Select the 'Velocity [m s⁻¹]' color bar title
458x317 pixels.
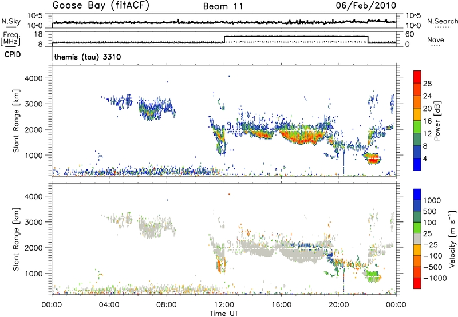[x=452, y=239]
